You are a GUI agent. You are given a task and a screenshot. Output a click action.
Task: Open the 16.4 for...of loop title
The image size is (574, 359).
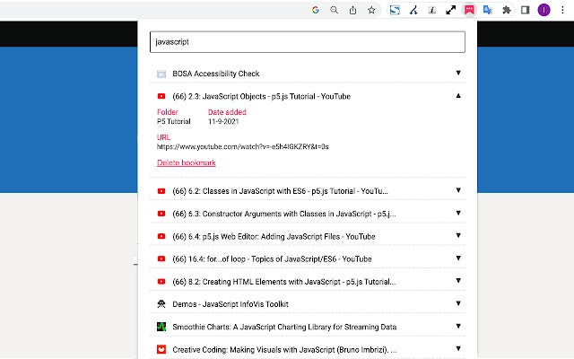pyautogui.click(x=272, y=259)
